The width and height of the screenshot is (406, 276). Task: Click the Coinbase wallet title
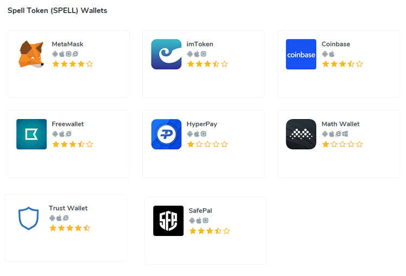(x=336, y=44)
